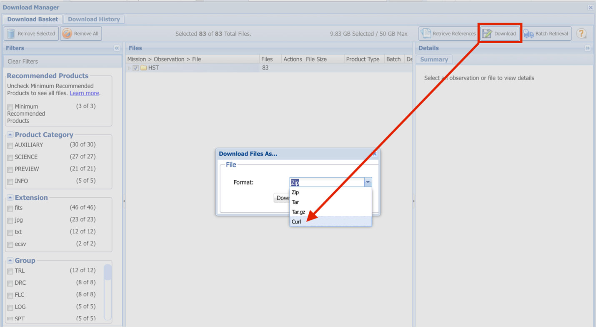Open the Format dropdown arrow

[x=368, y=182]
